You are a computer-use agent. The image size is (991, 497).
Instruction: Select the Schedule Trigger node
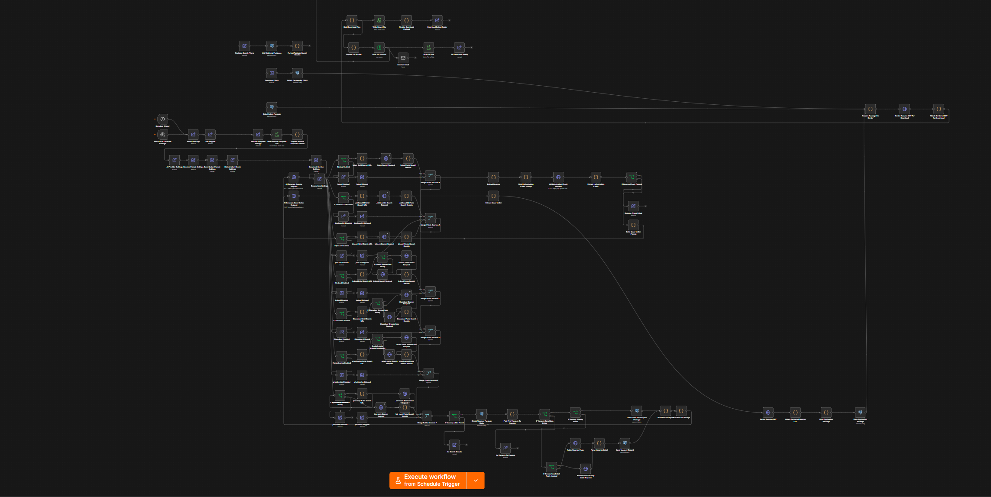(162, 119)
